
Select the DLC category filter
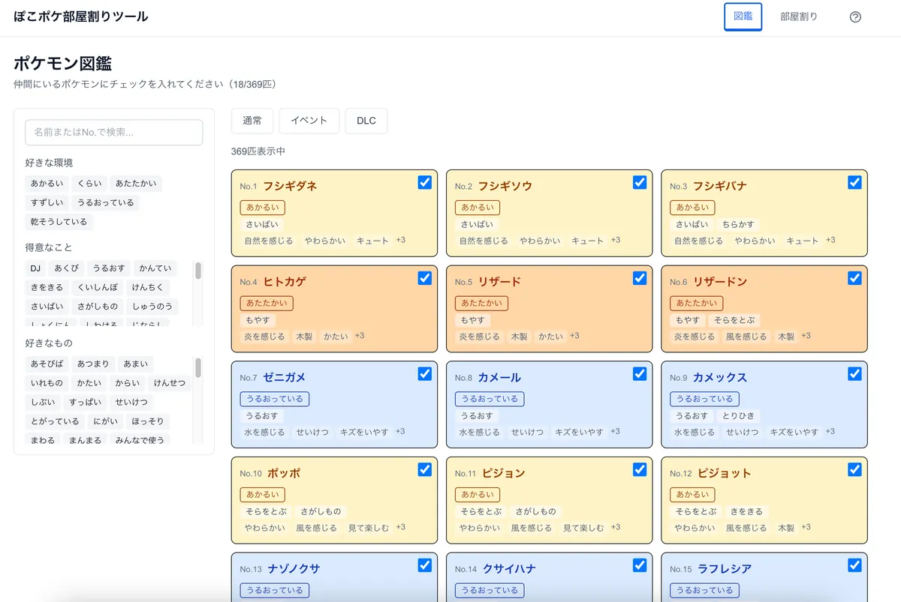coord(366,121)
